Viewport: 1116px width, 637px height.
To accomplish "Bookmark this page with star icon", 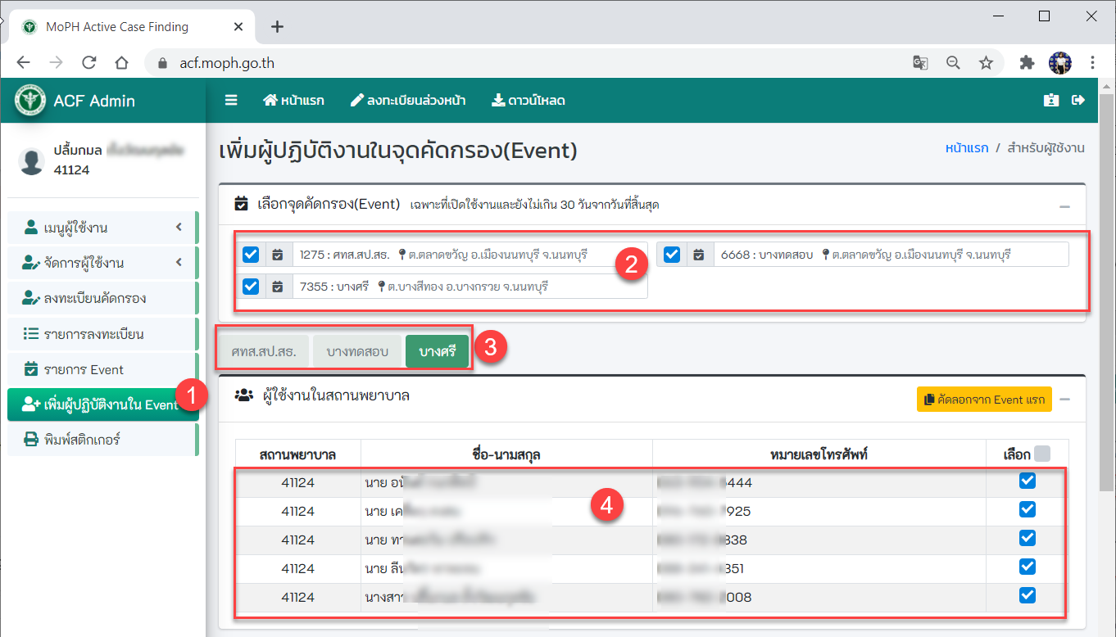I will tap(986, 63).
